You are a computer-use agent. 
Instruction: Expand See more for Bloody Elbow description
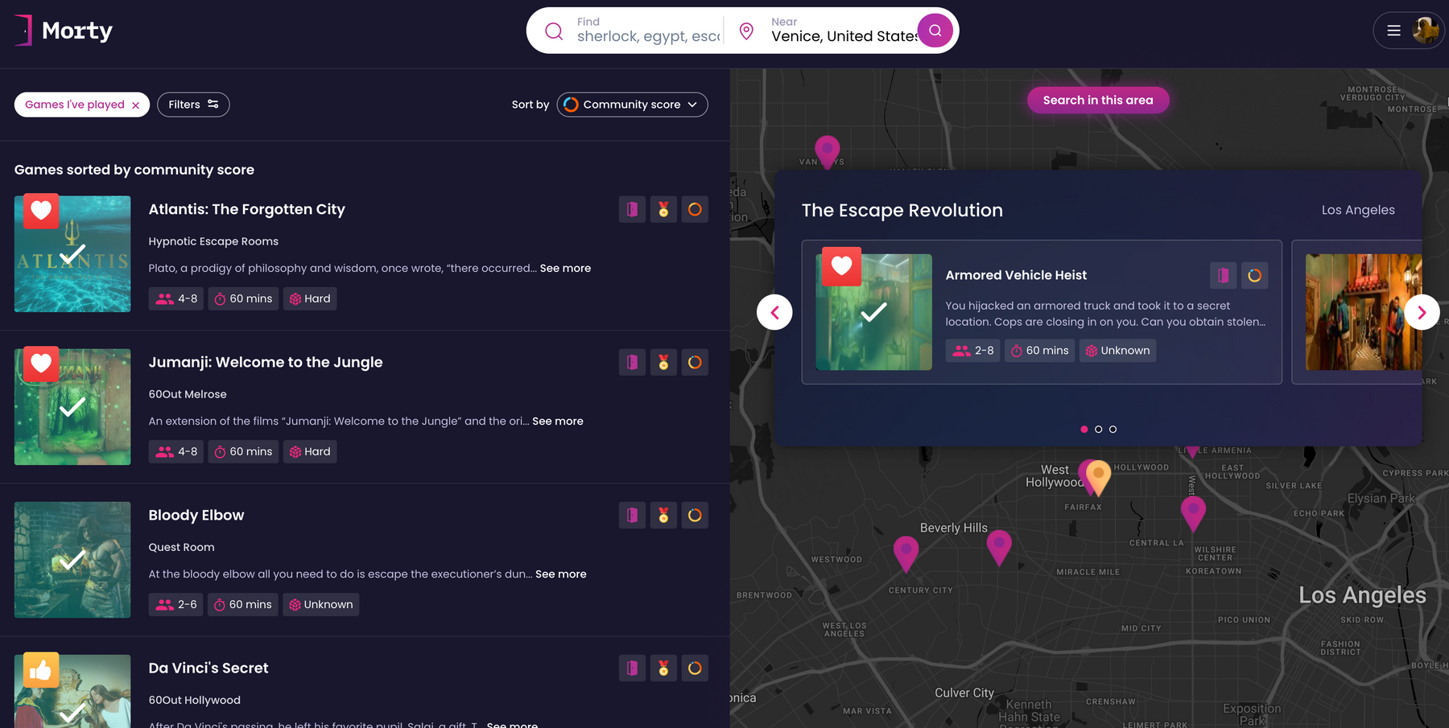(x=561, y=574)
